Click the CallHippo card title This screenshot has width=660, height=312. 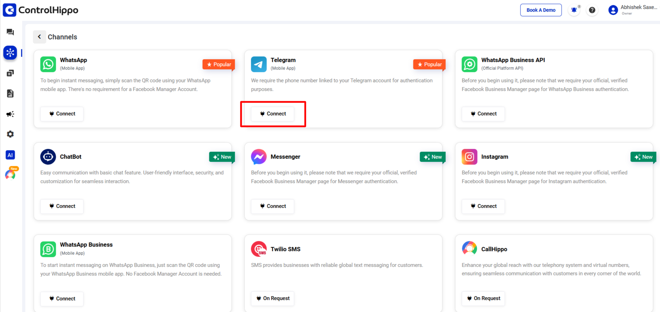[494, 249]
